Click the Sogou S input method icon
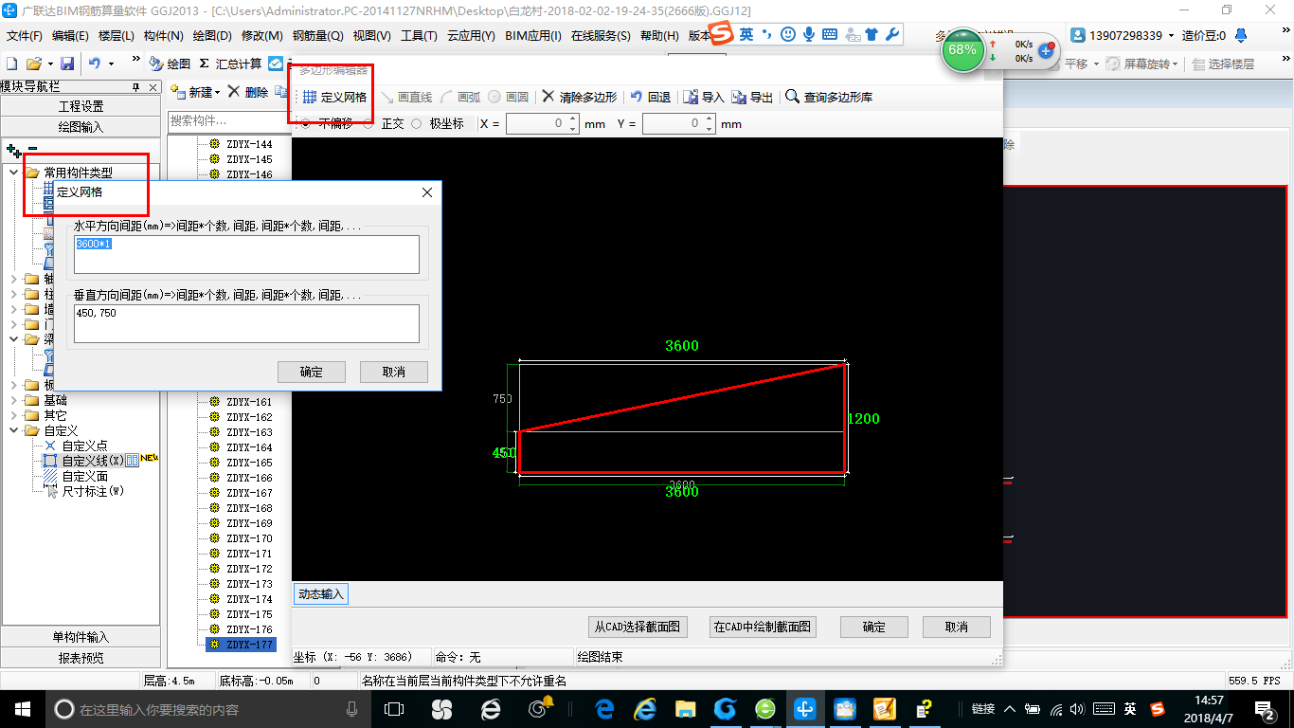The width and height of the screenshot is (1294, 728). pos(723,34)
